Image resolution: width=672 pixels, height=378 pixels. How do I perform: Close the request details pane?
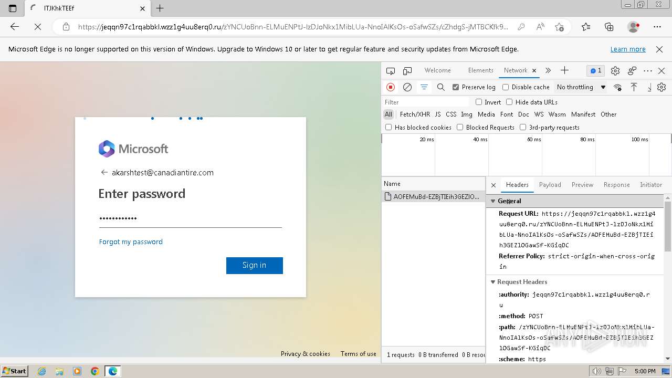pyautogui.click(x=493, y=185)
